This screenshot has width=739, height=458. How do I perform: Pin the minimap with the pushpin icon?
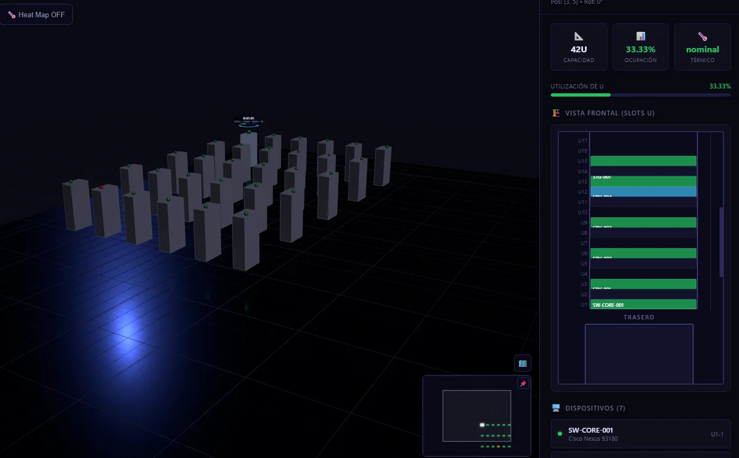(x=523, y=384)
